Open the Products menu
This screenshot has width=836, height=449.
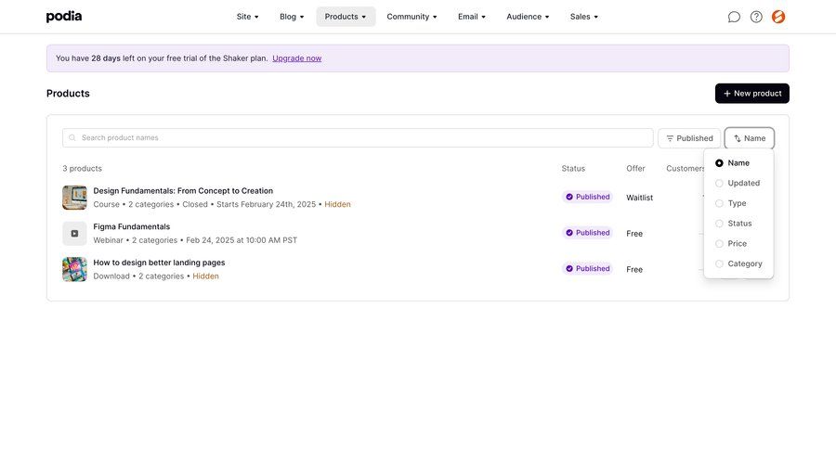346,17
